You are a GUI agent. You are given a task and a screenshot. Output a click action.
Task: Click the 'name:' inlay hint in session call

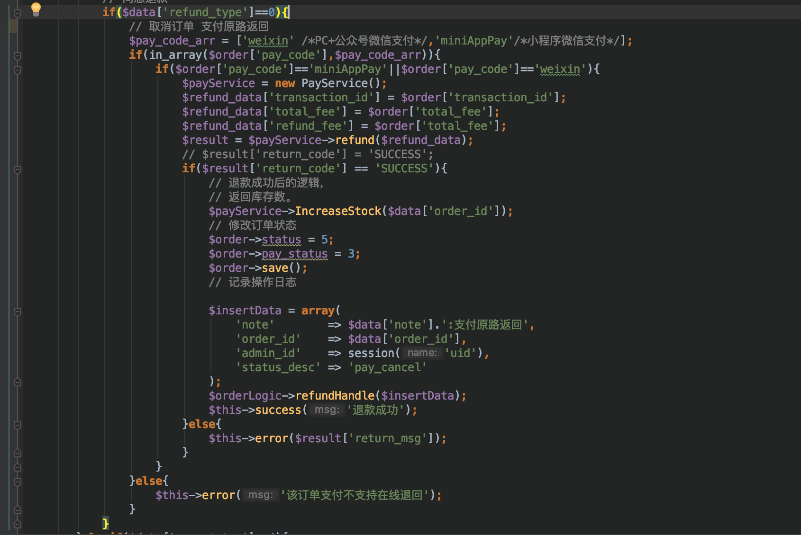coord(422,353)
